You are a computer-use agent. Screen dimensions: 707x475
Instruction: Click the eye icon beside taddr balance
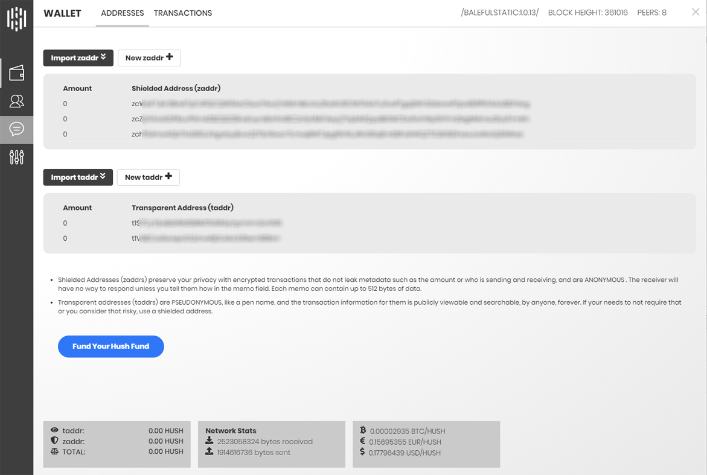pyautogui.click(x=54, y=430)
